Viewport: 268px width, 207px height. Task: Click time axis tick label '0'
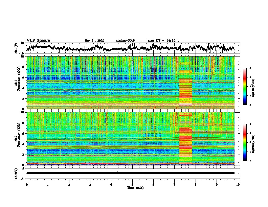[27, 185]
